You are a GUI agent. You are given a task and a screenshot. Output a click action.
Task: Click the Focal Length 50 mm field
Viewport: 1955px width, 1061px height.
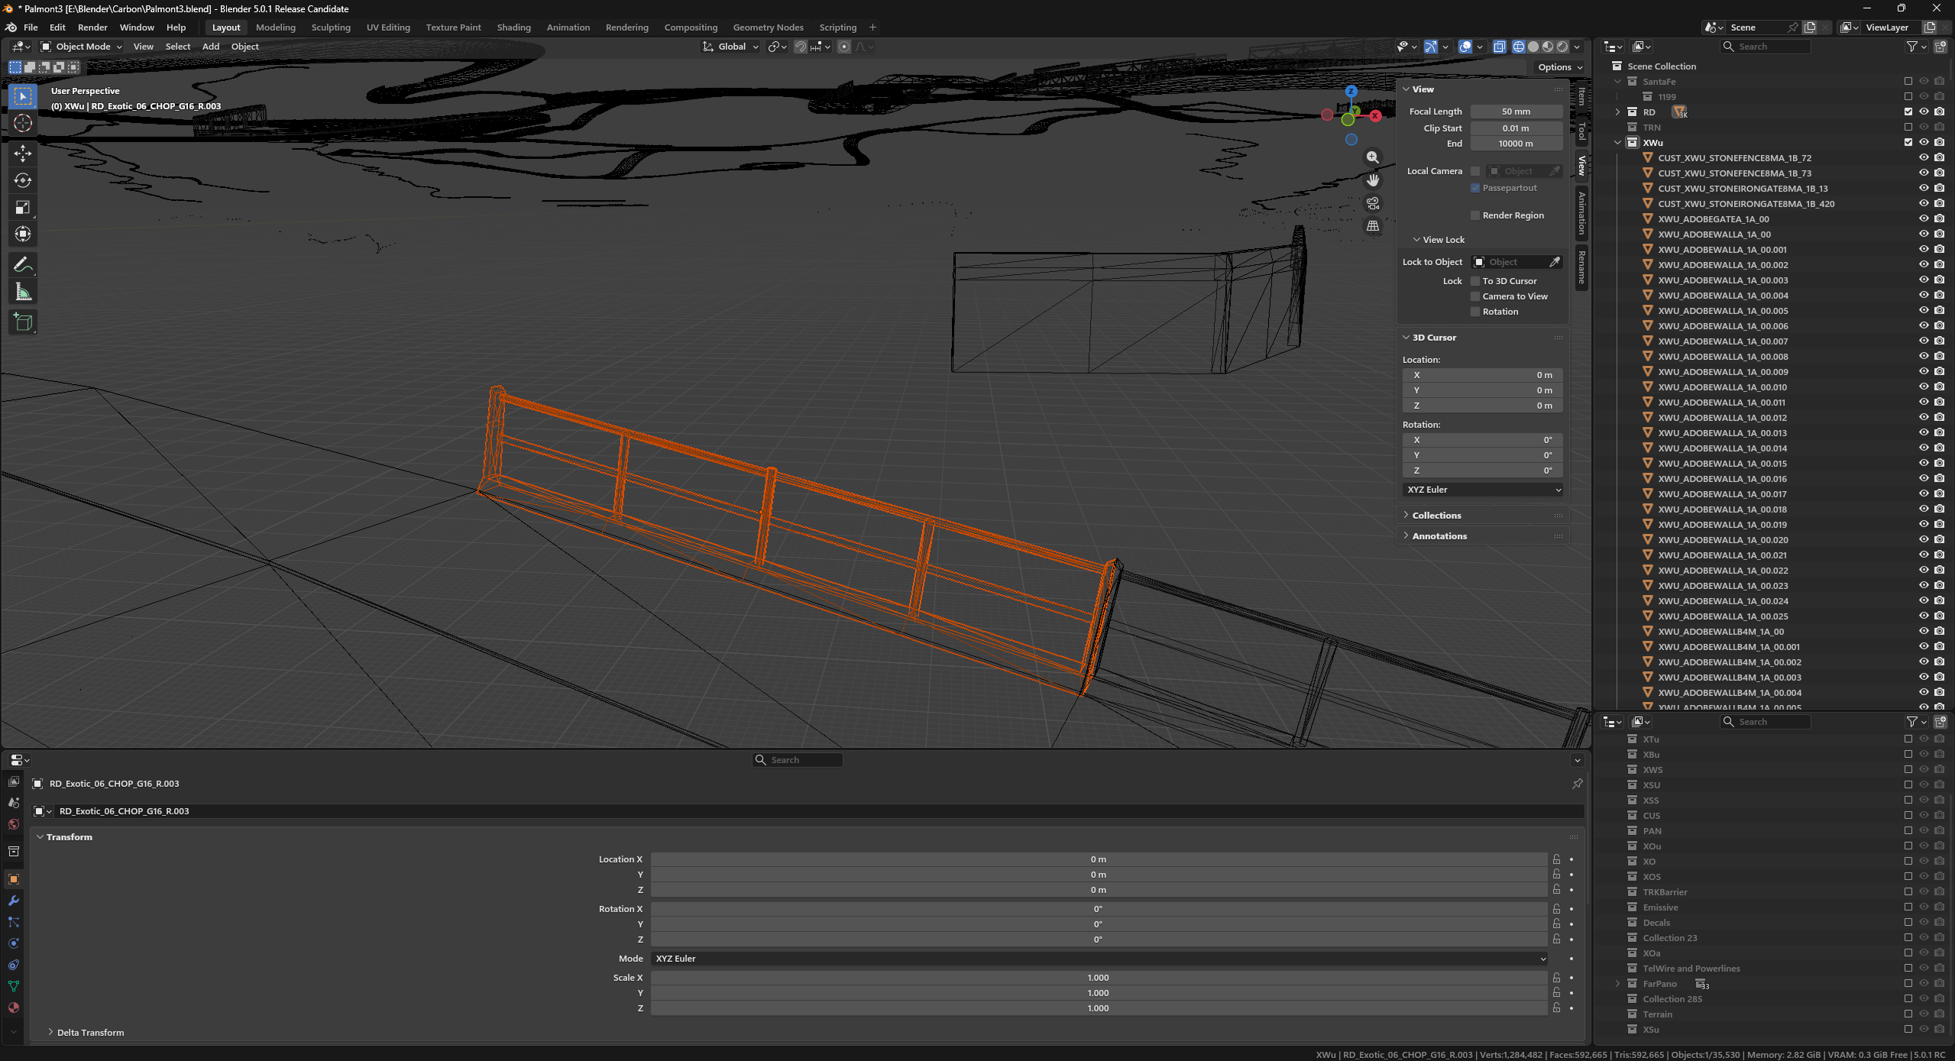coord(1516,112)
